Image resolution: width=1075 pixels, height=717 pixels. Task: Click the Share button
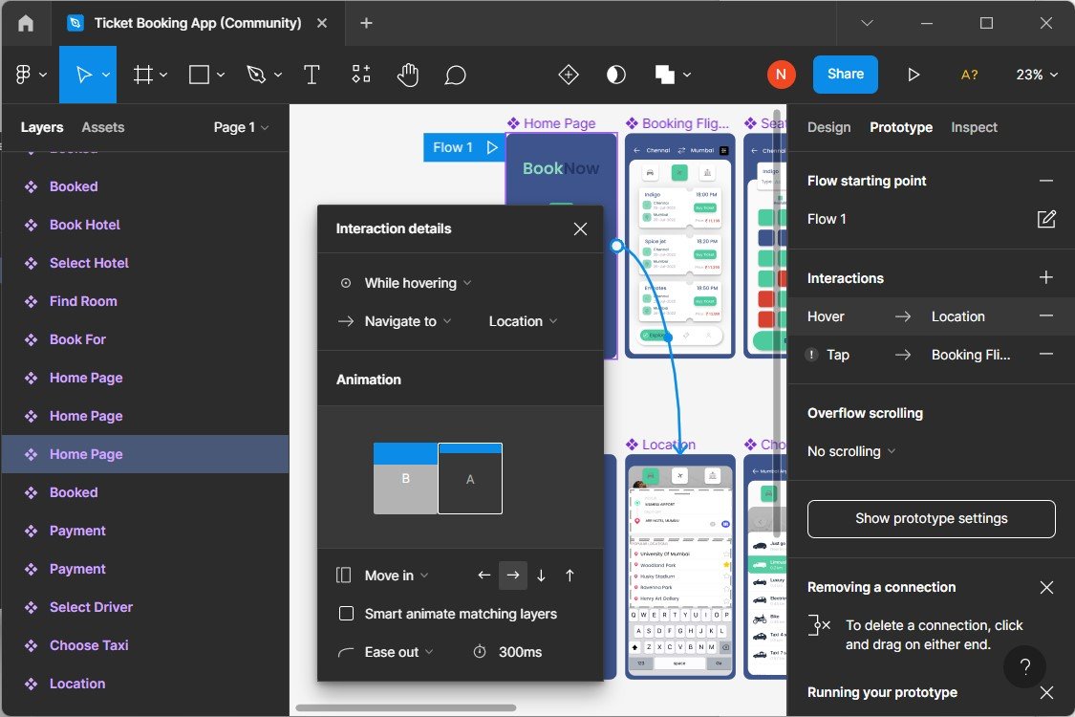point(845,75)
